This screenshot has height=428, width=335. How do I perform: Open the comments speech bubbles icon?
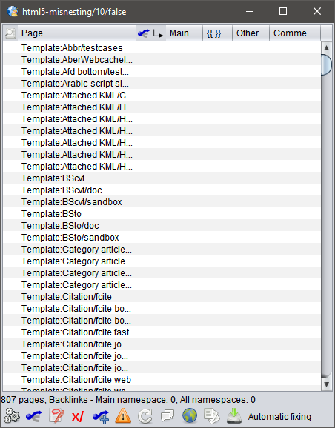[167, 416]
